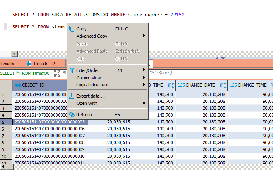Select row number 10 header
The image size is (273, 170).
click(x=6, y=157)
